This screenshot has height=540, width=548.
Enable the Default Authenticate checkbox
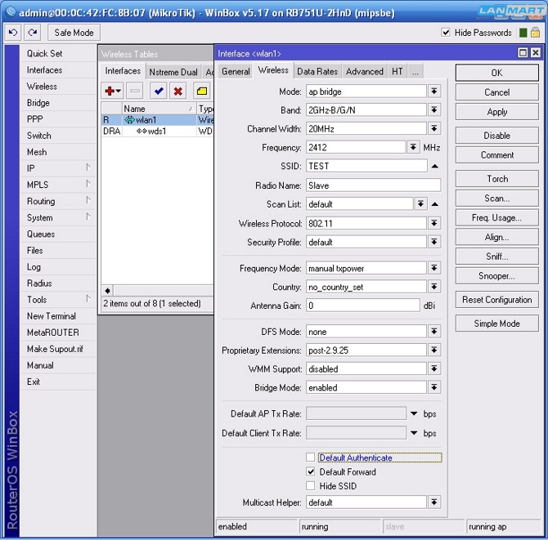311,458
